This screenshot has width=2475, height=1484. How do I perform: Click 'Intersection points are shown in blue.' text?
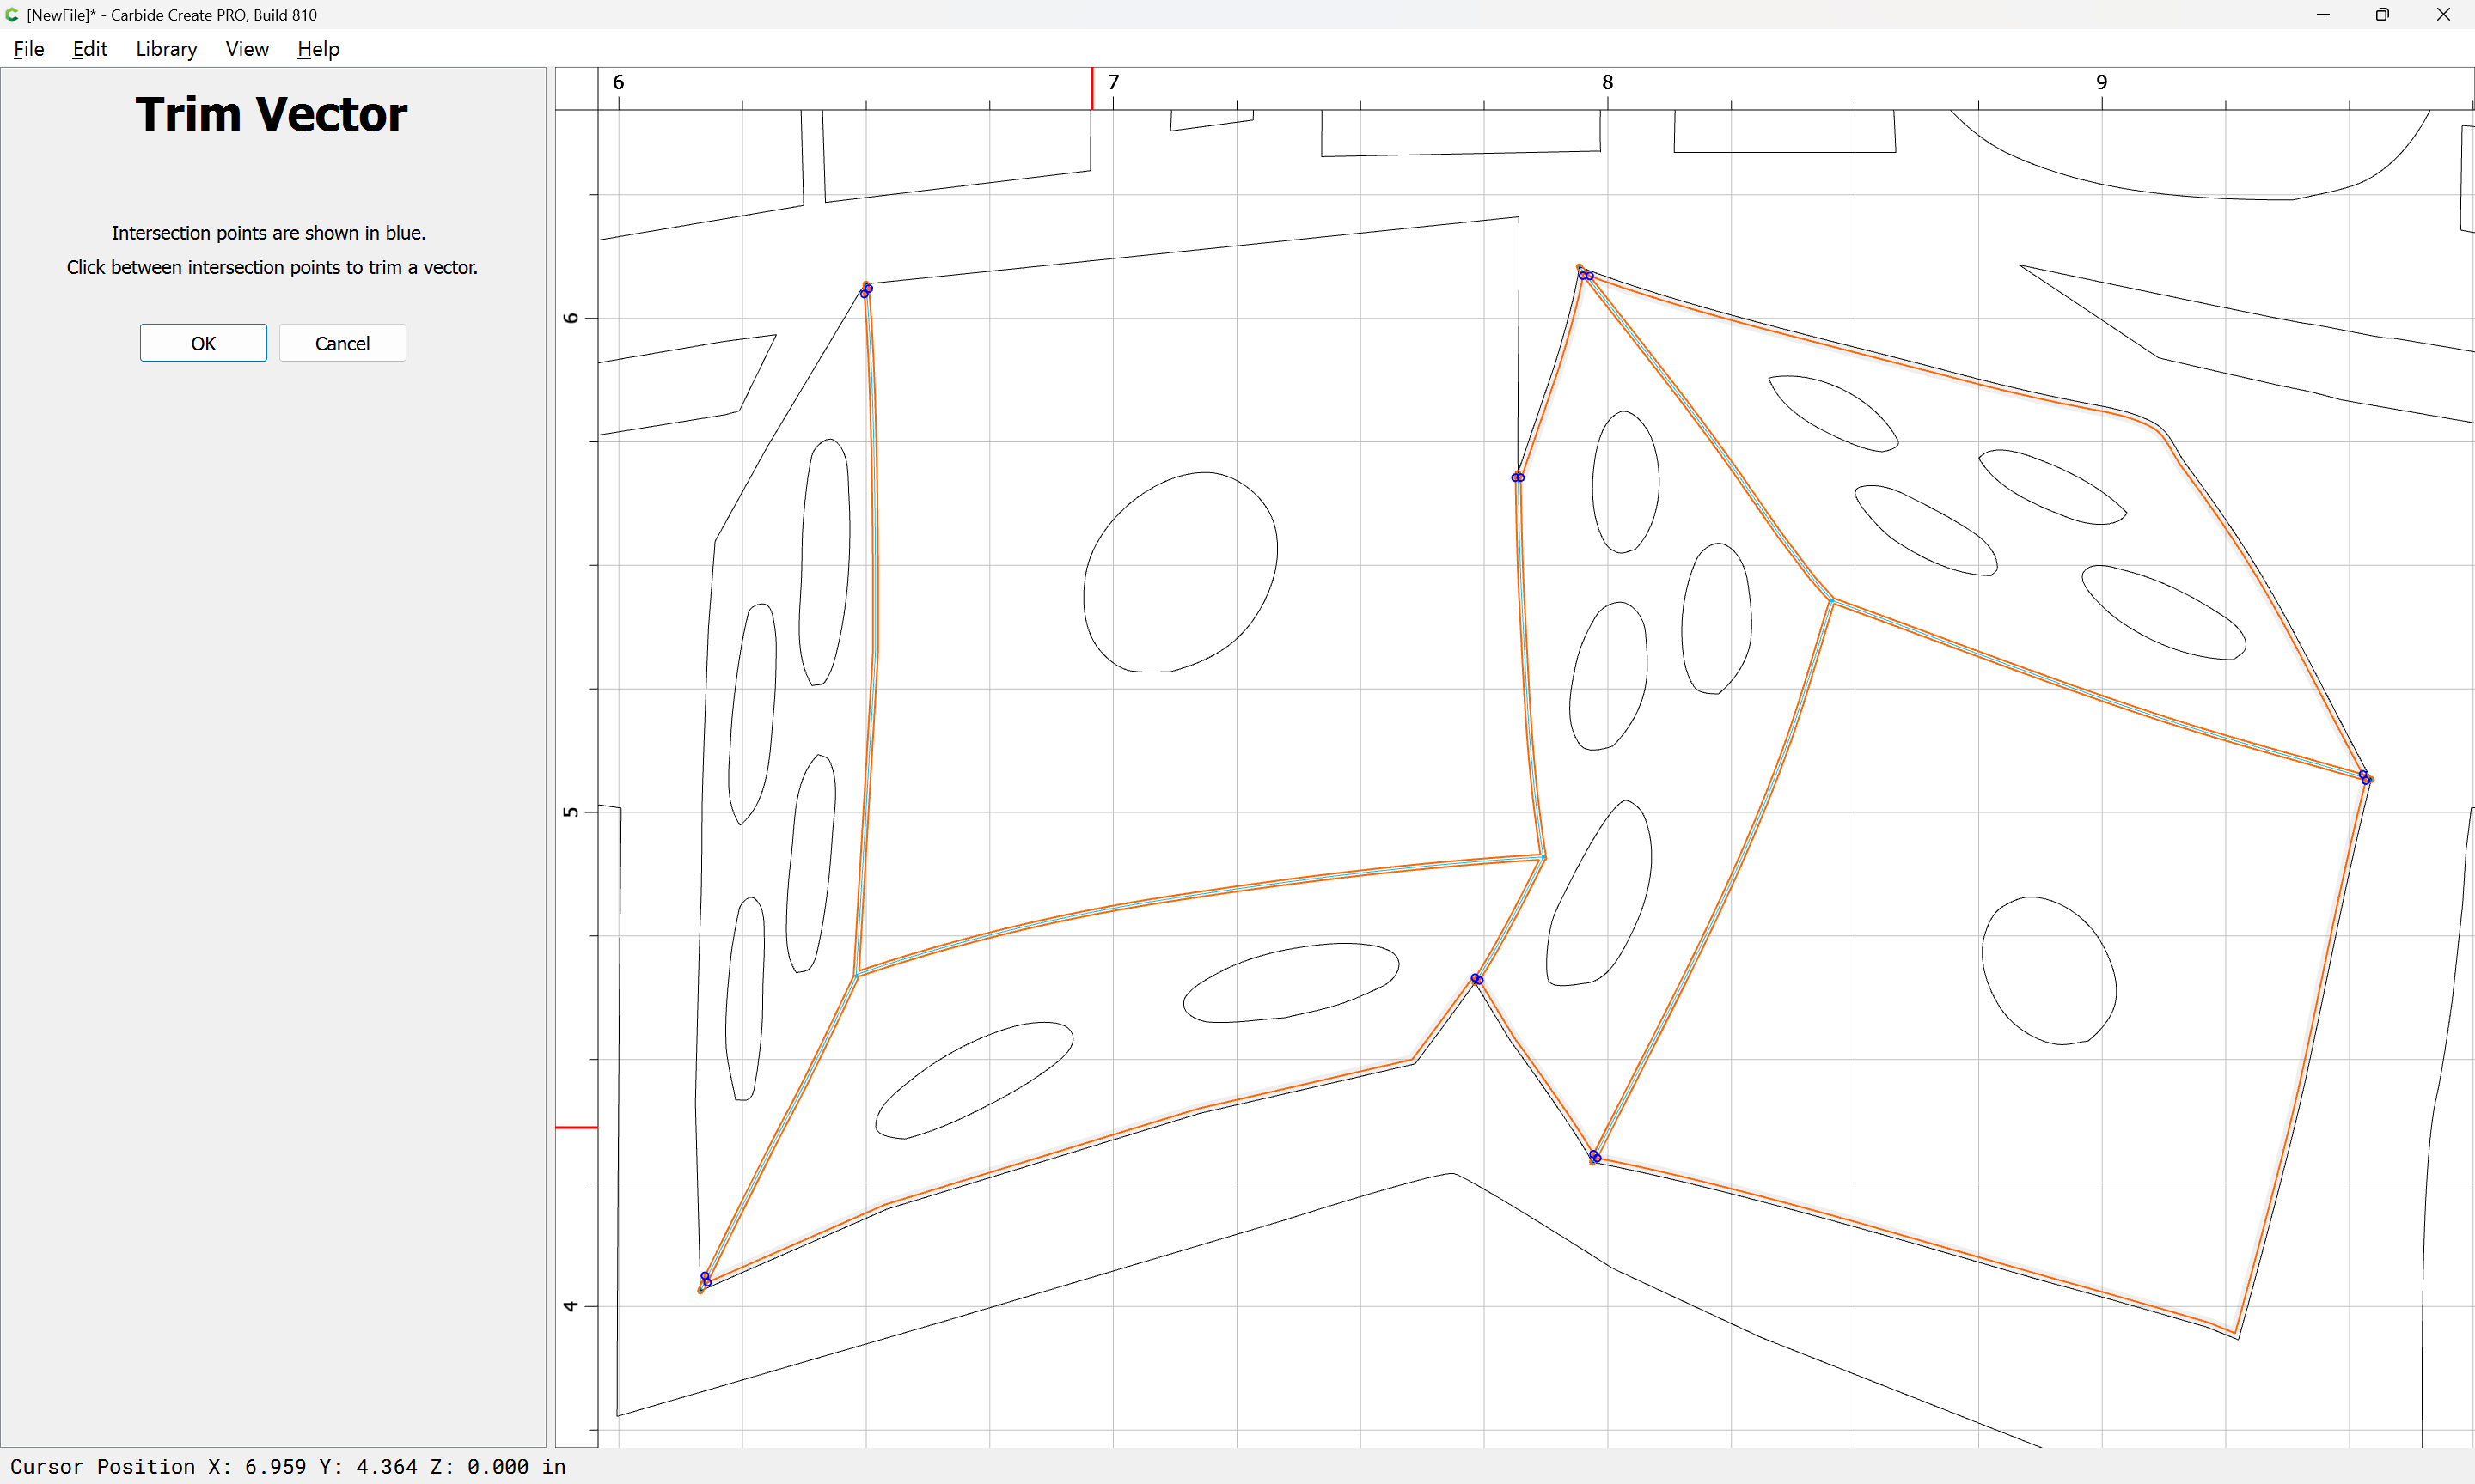click(268, 233)
